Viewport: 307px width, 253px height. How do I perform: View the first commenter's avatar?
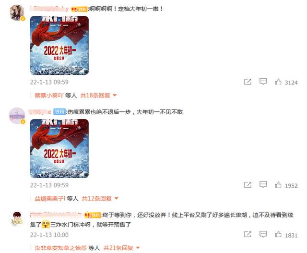click(x=17, y=12)
